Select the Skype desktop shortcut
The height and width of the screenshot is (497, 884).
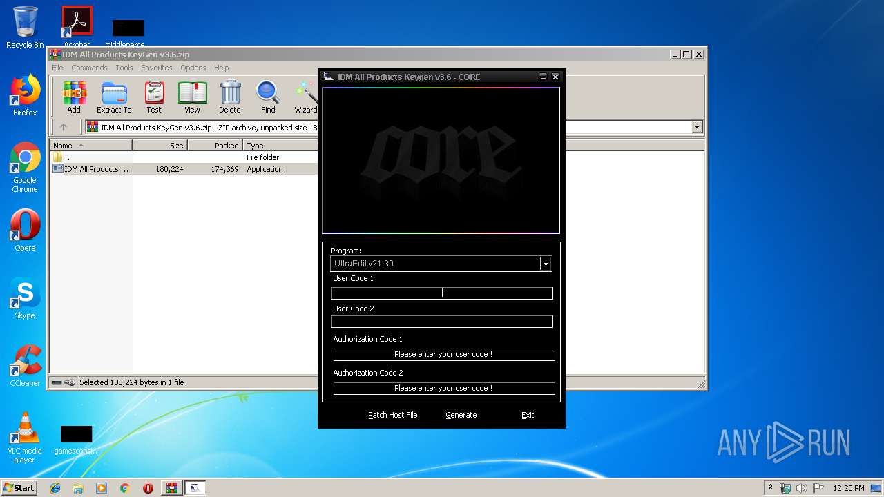(x=25, y=298)
